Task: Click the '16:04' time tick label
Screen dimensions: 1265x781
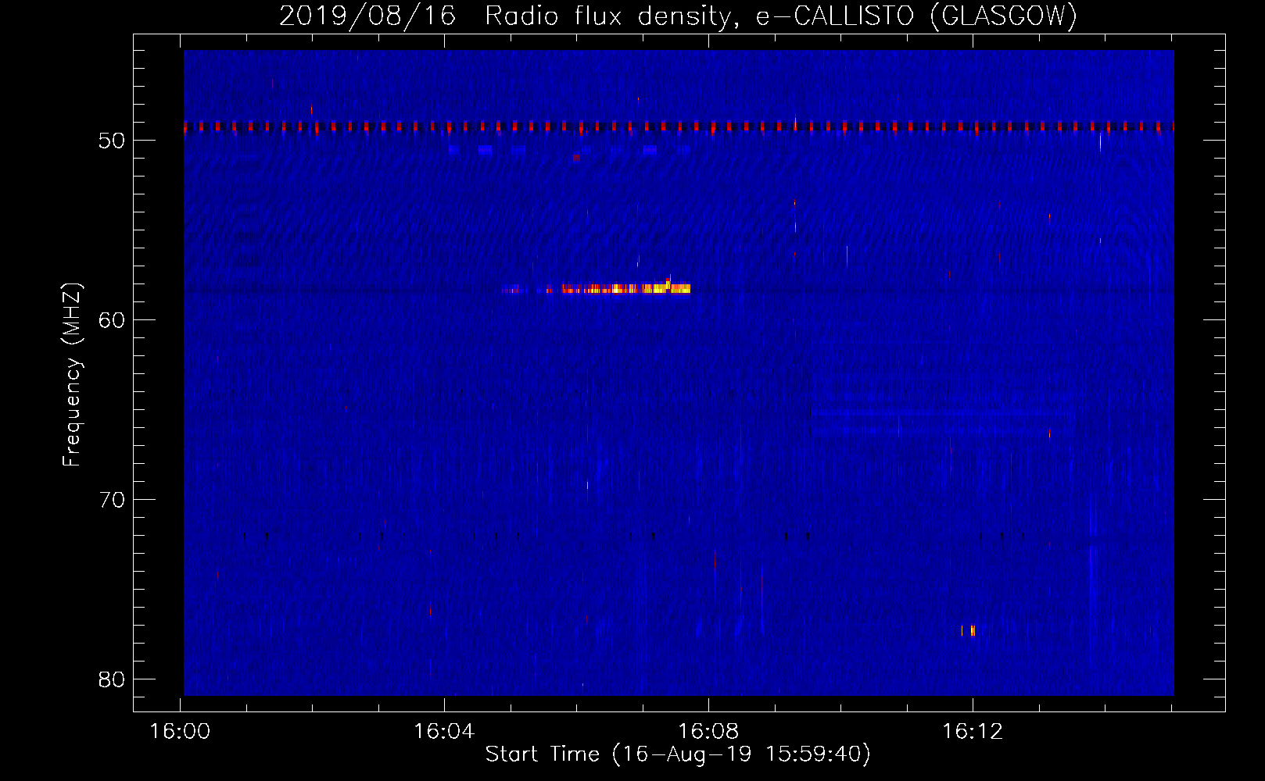Action: click(444, 732)
